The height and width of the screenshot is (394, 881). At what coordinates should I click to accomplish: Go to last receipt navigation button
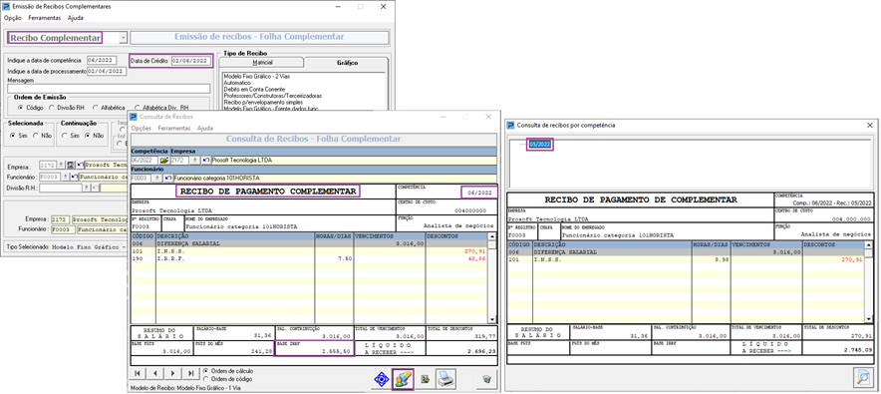(191, 373)
